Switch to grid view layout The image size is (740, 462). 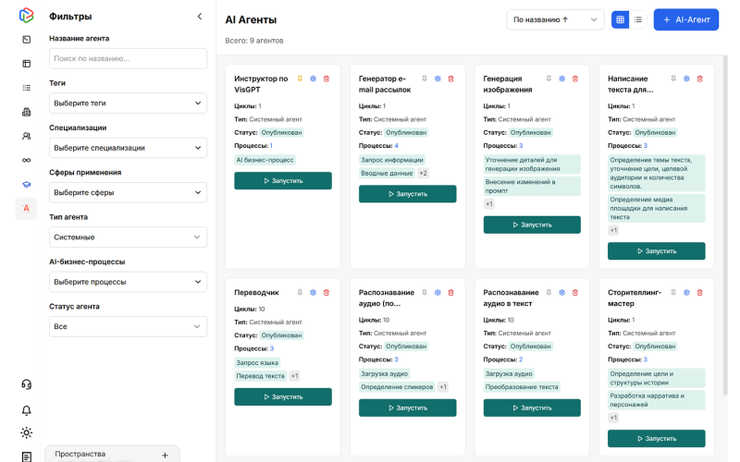(620, 19)
